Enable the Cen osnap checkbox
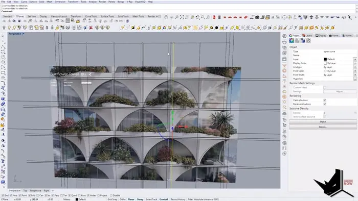Screen dimensions: 358x201 [38, 195]
